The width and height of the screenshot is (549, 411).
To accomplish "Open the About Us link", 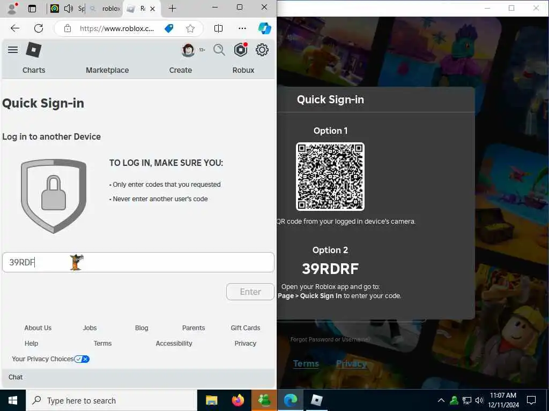I will [x=38, y=328].
